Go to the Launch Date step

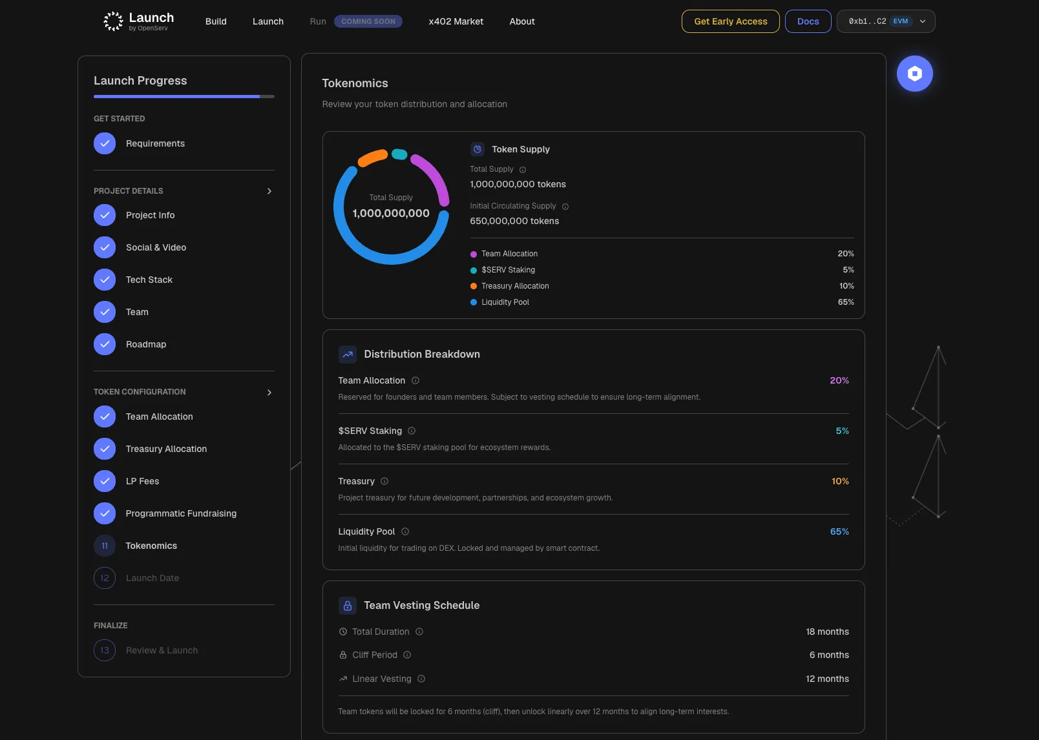pos(152,578)
